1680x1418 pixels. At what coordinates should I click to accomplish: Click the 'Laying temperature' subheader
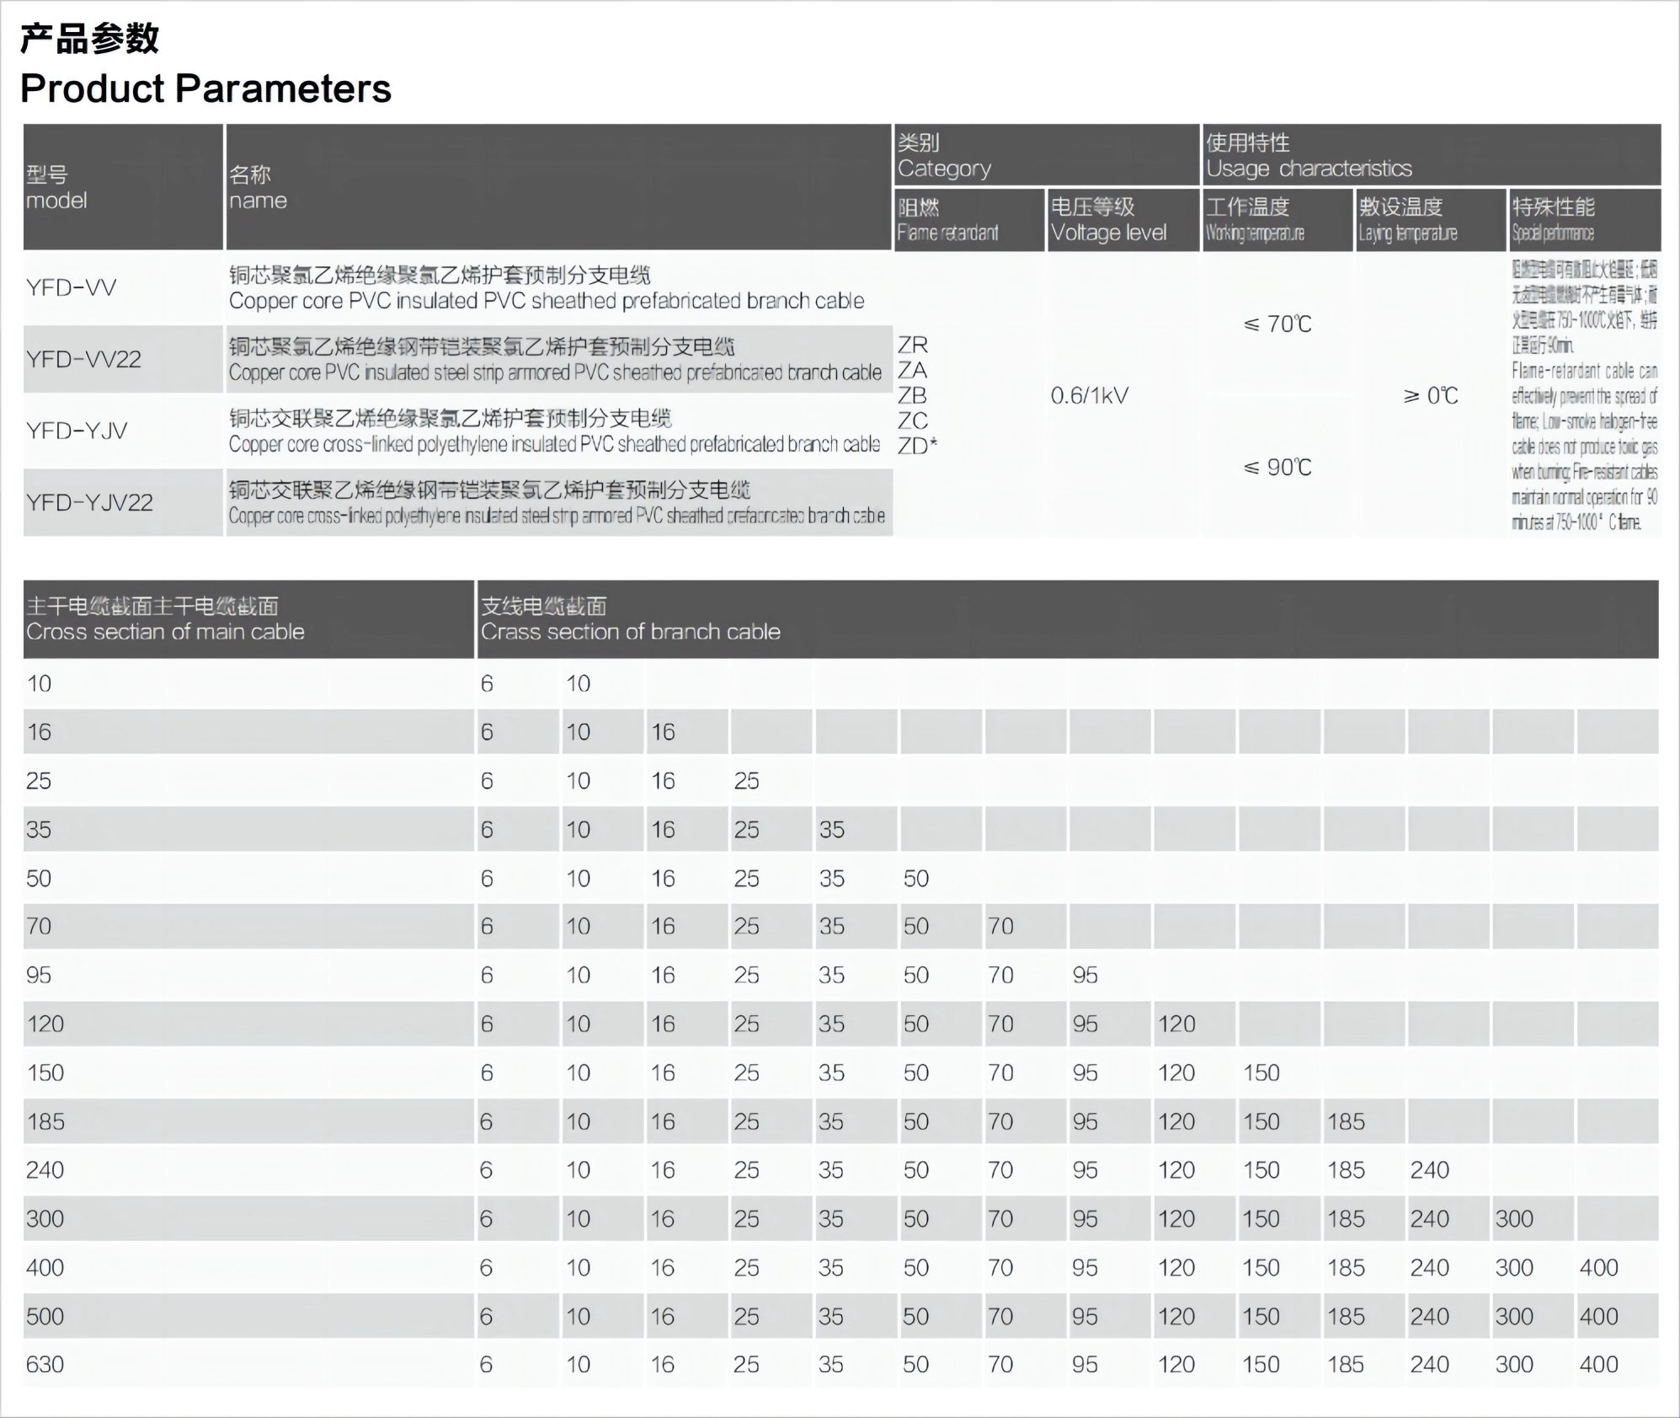click(x=1431, y=220)
